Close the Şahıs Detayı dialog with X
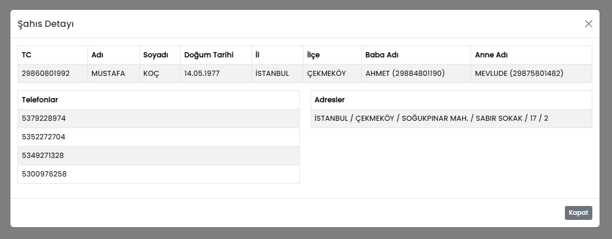Viewport: 612px width, 239px height. [x=588, y=24]
